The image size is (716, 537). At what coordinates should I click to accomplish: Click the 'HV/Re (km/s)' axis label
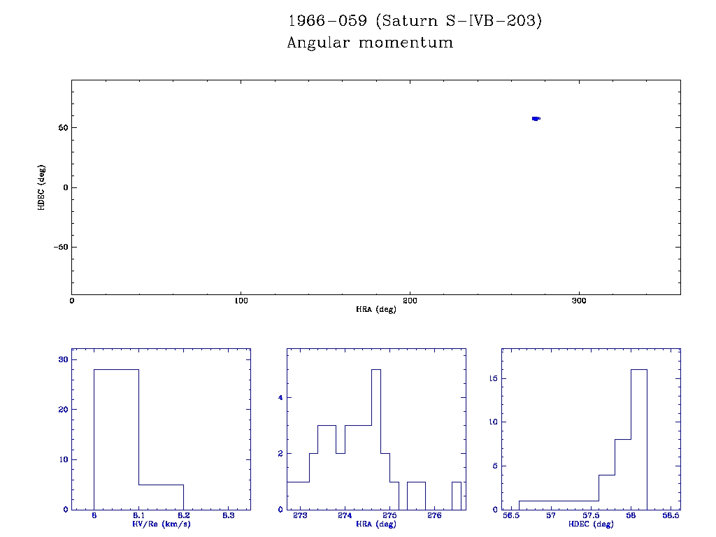click(161, 524)
